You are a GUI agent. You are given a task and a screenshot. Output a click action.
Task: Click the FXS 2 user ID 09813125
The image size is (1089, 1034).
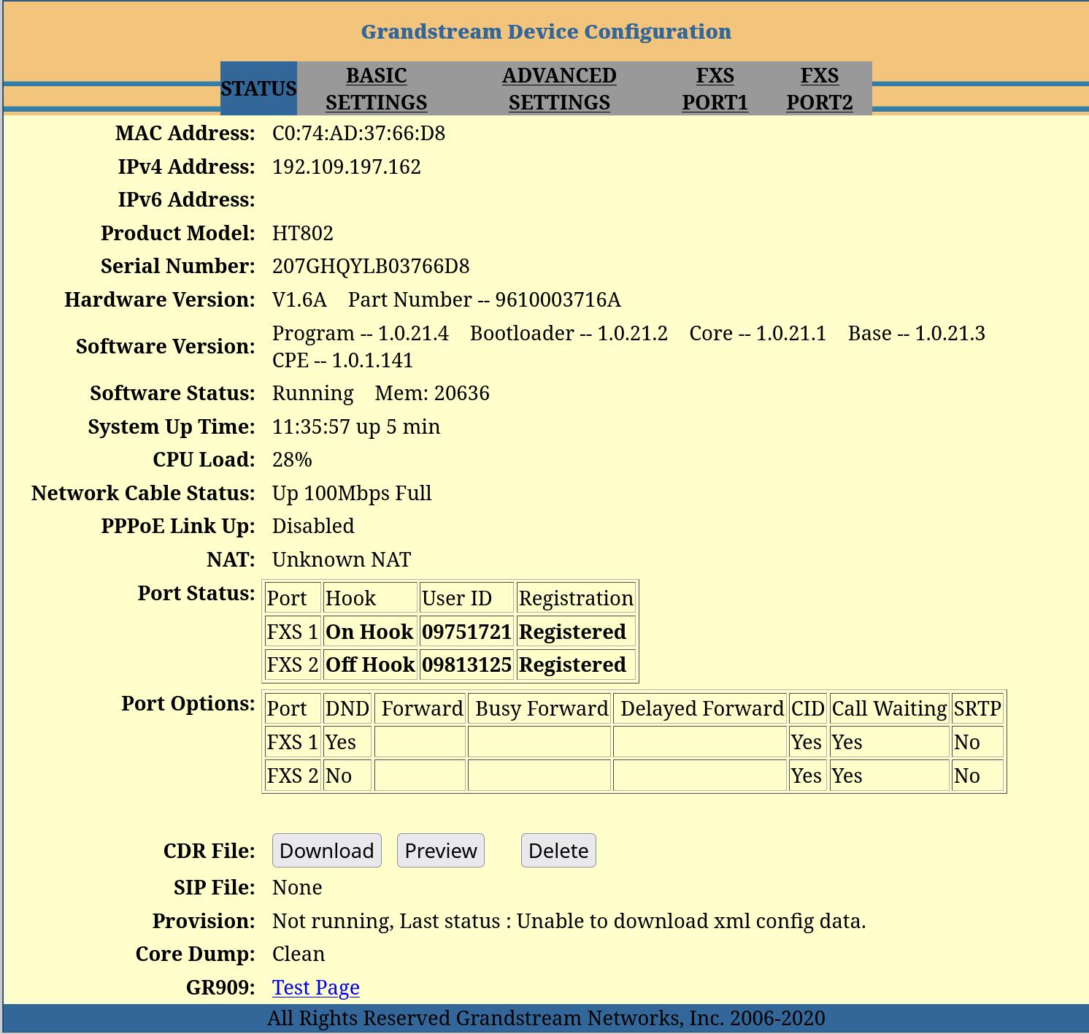[466, 665]
